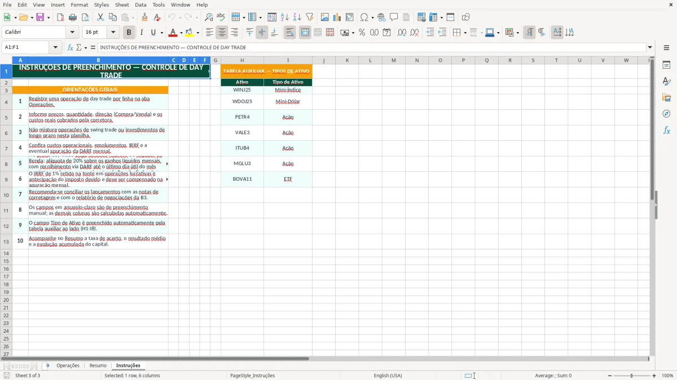
Task: Click the Insert Image icon
Action: [325, 17]
